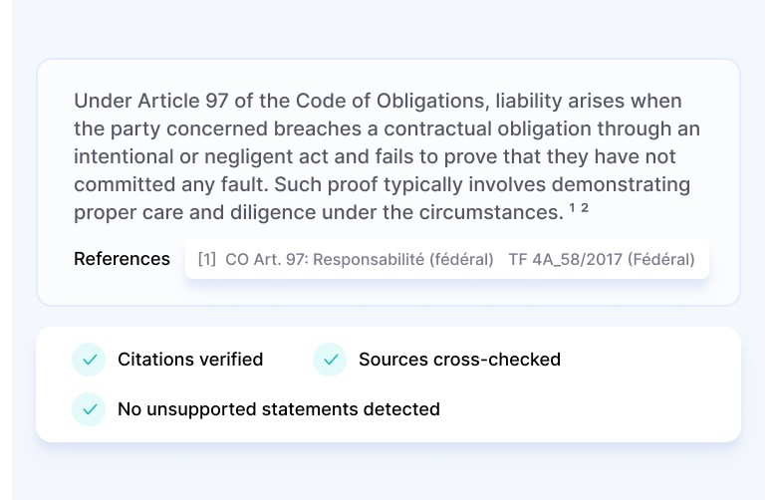Click the [1] reference number marker

[x=206, y=259]
